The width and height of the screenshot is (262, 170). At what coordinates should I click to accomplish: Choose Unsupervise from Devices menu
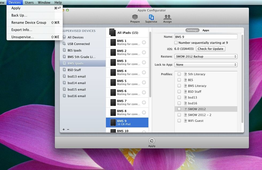(34, 37)
